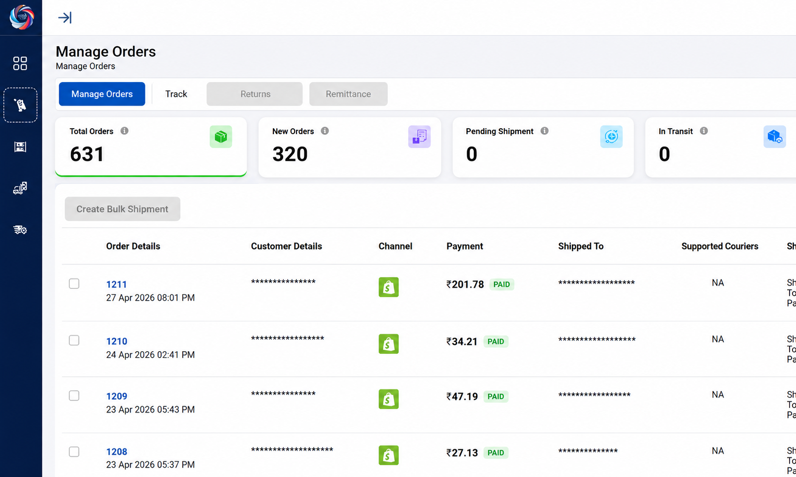Click Shopify icon for order 1209
The image size is (796, 477).
388,399
